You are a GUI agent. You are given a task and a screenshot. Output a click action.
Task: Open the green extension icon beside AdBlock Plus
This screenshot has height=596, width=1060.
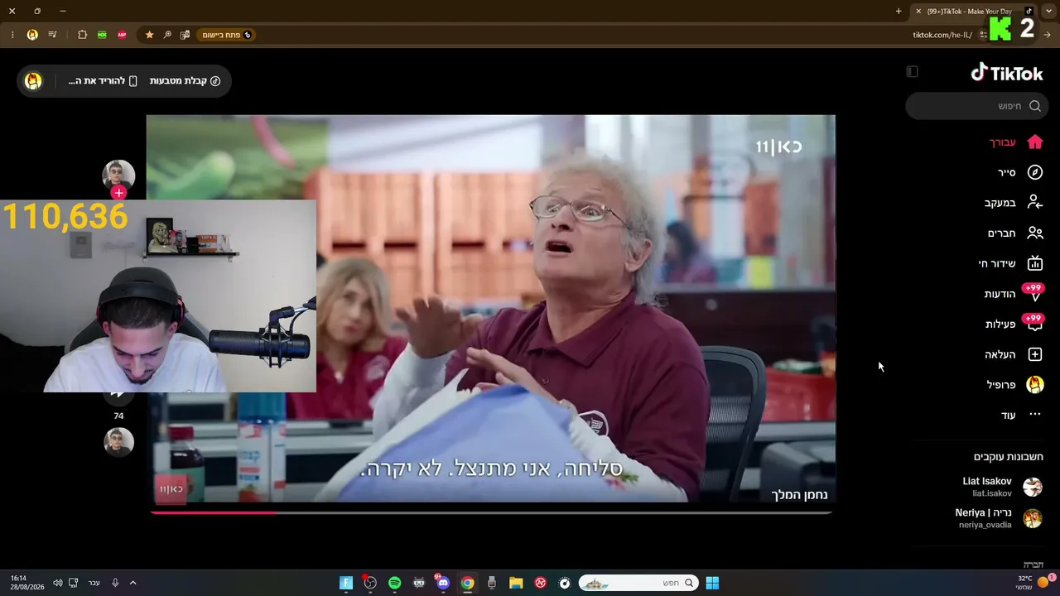102,35
